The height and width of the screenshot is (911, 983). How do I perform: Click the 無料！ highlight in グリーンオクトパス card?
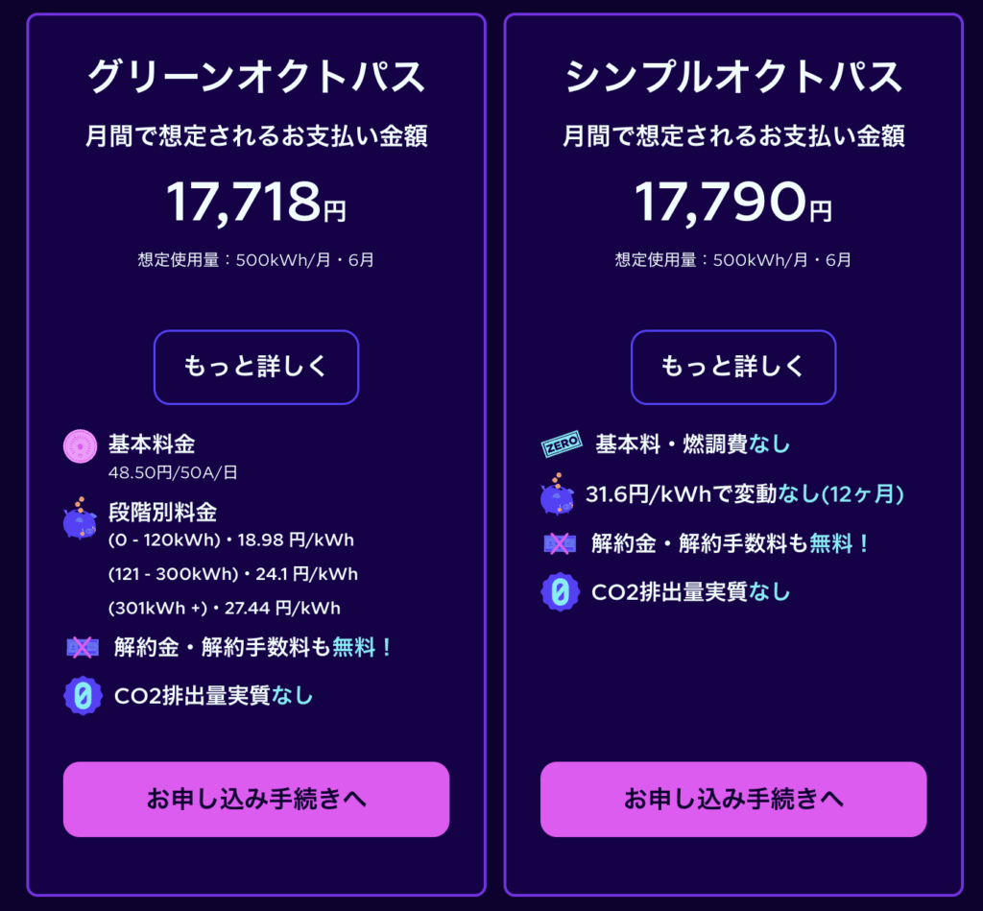[x=362, y=647]
